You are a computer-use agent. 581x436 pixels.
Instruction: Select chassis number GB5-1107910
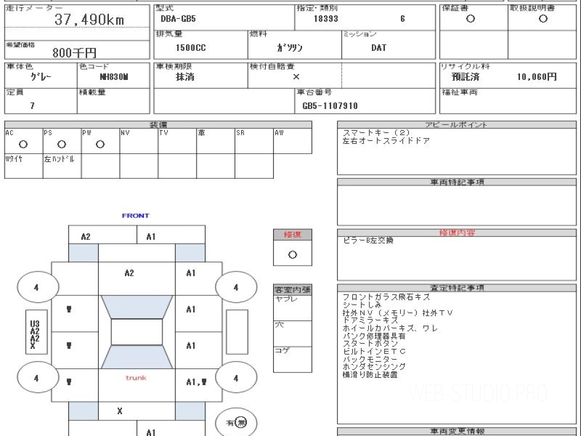tap(330, 106)
